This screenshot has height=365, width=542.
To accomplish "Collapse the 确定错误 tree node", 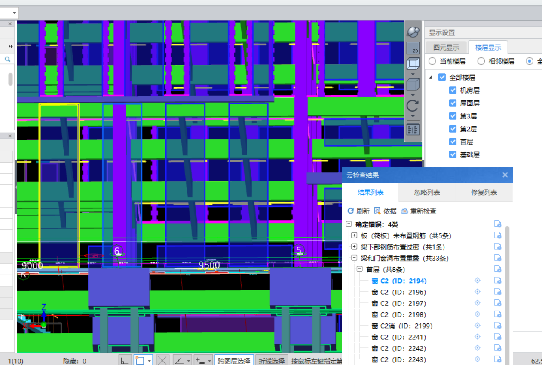I will tap(349, 224).
